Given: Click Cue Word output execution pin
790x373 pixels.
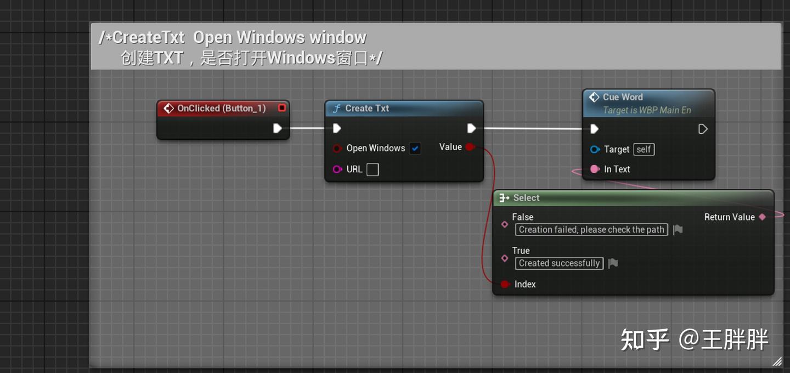Looking at the screenshot, I should [x=703, y=129].
